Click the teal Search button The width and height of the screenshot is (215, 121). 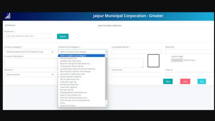[x=63, y=37]
